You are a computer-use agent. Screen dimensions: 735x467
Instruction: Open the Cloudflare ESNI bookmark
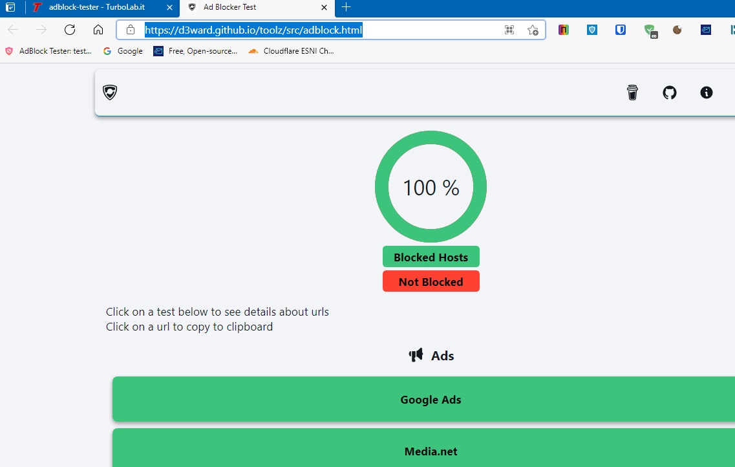click(x=291, y=51)
